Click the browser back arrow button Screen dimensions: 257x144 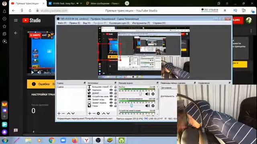pos(14,11)
